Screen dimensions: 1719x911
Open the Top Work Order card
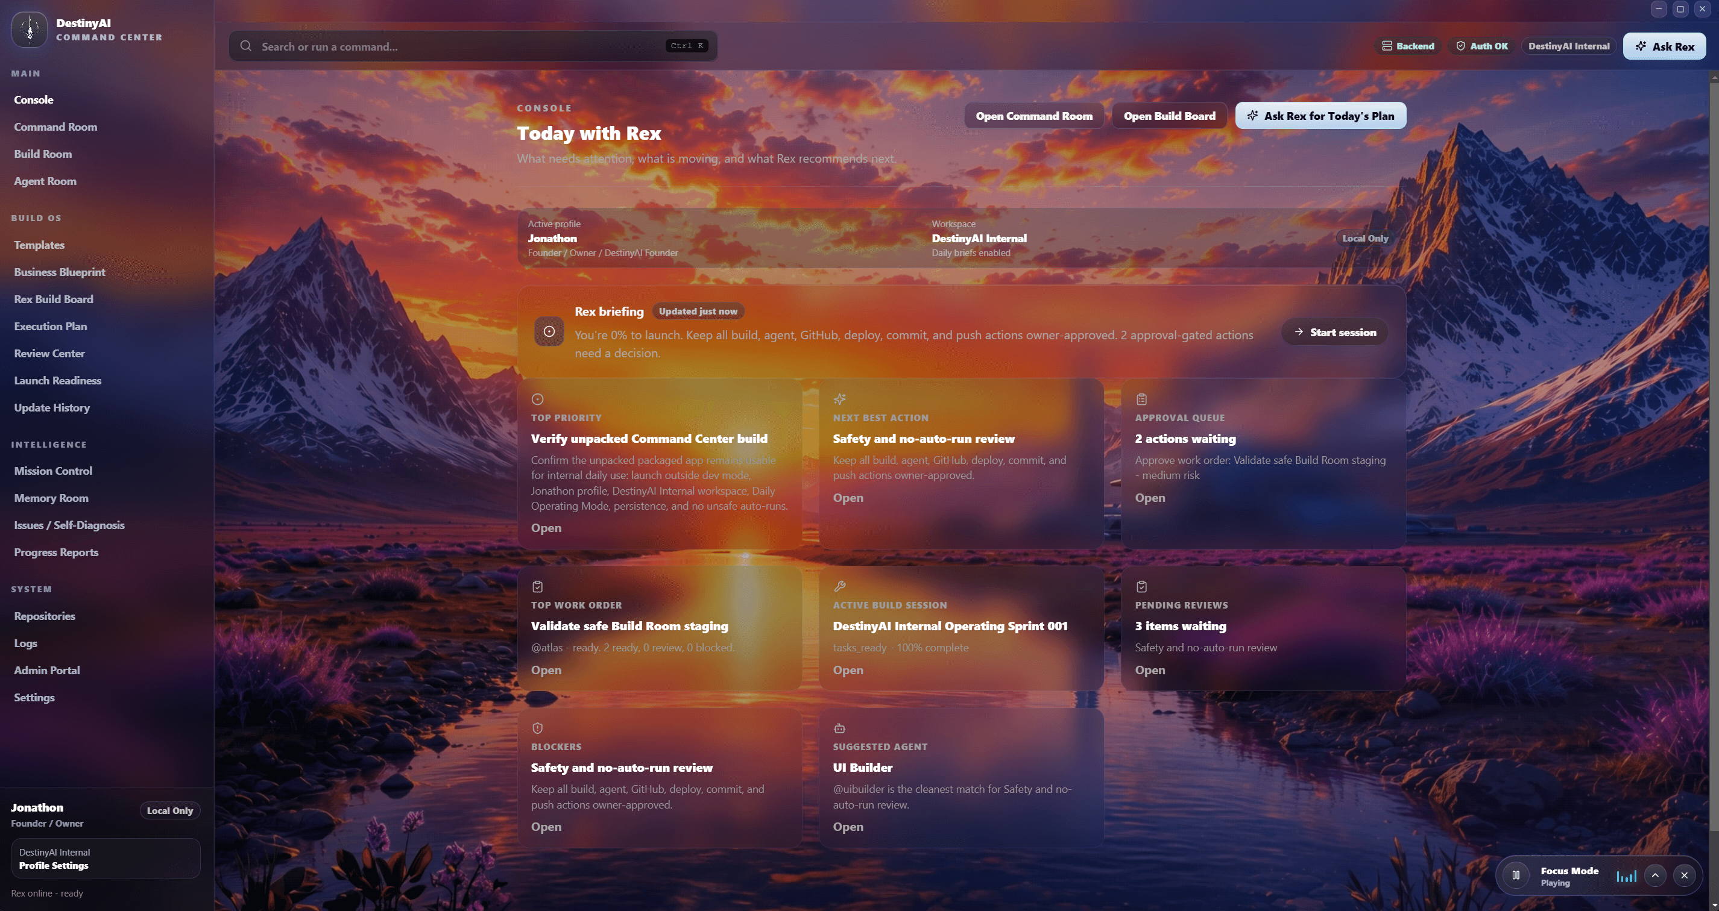click(x=546, y=670)
